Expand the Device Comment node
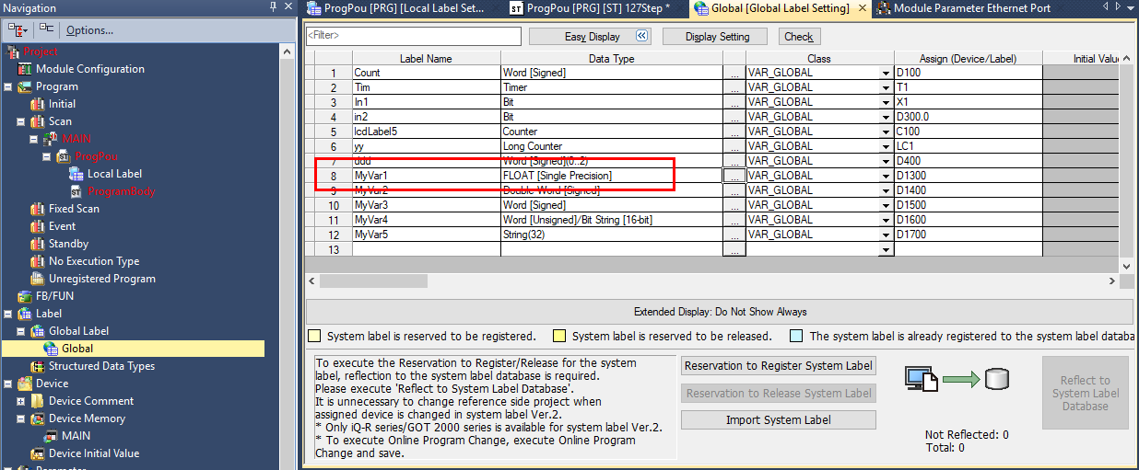 pyautogui.click(x=20, y=401)
